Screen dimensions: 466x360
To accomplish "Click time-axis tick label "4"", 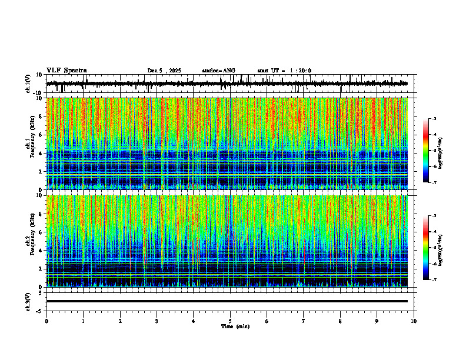I will (194, 321).
